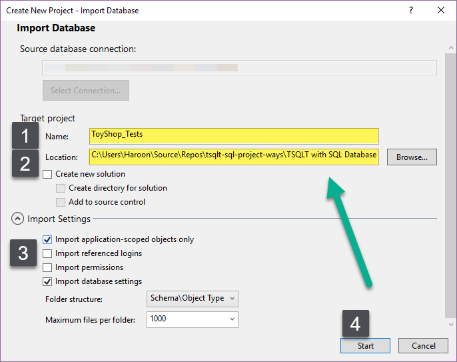Click the step 1 number badge
This screenshot has width=457, height=362.
26,136
